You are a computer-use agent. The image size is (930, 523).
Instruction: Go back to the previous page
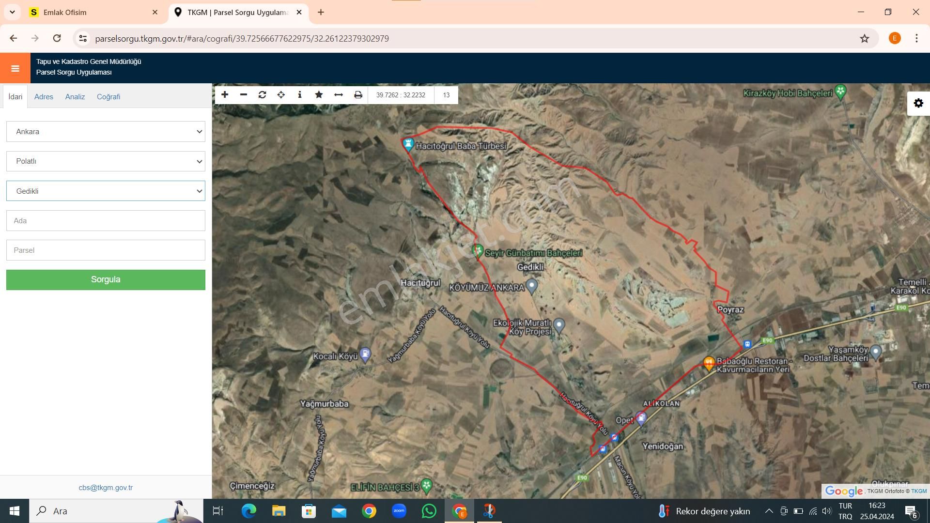(x=14, y=38)
